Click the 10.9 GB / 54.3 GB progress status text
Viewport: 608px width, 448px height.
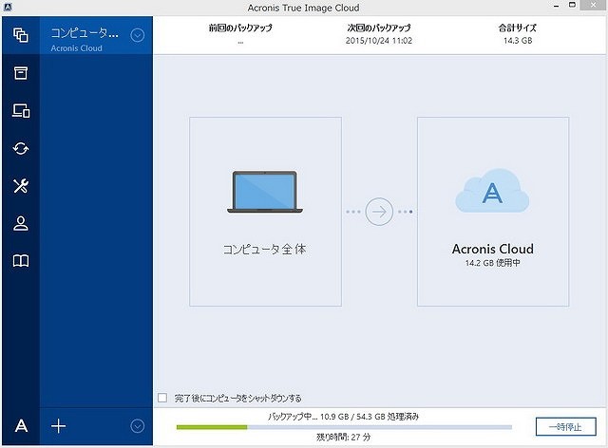(x=344, y=417)
